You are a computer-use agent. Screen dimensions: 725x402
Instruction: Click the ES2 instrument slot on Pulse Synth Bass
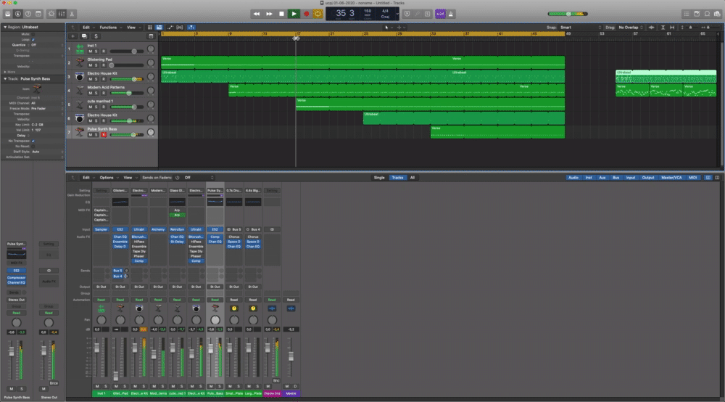[x=215, y=229]
